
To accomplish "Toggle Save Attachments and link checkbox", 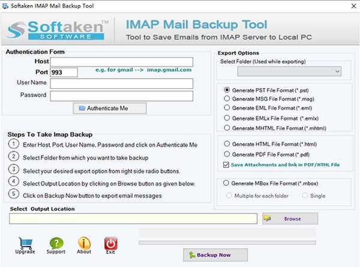I will point(226,164).
